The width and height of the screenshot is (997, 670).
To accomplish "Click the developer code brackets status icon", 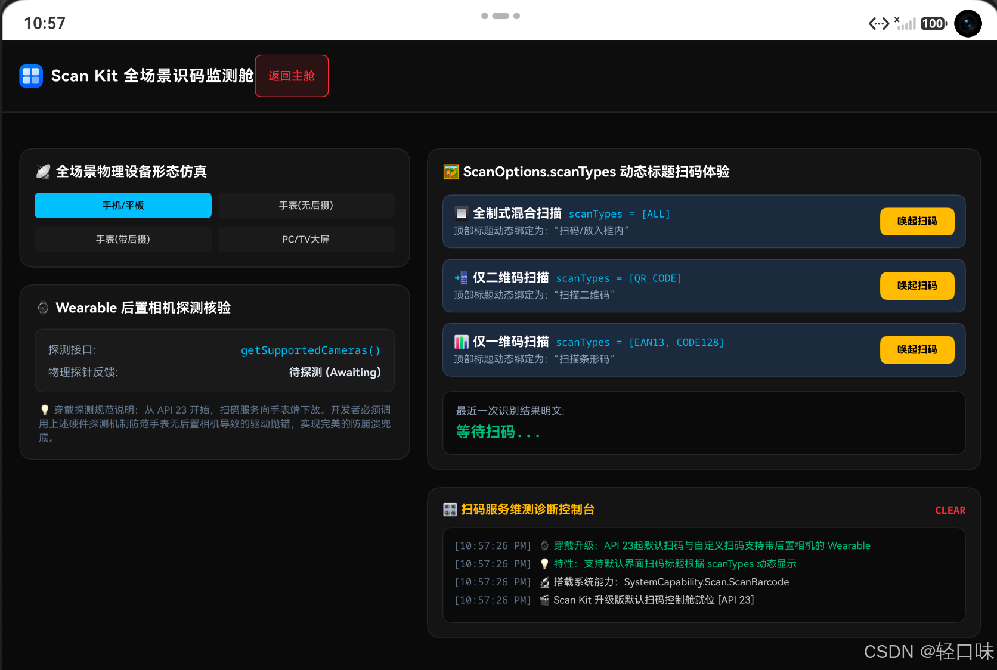I will coord(879,24).
